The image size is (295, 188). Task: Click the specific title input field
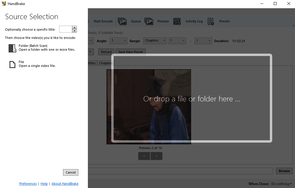(66, 29)
